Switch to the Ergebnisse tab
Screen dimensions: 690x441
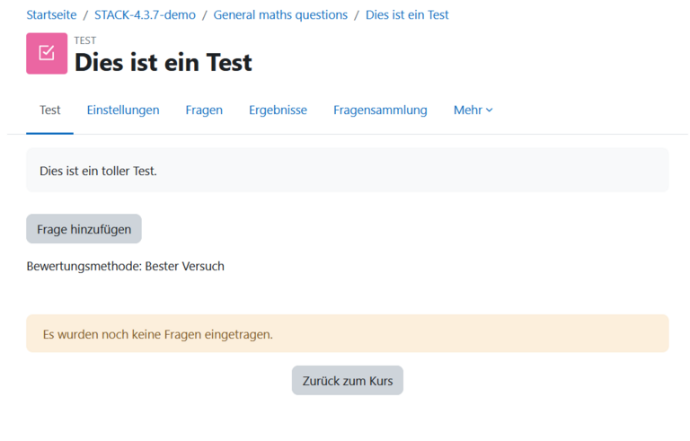(x=278, y=110)
